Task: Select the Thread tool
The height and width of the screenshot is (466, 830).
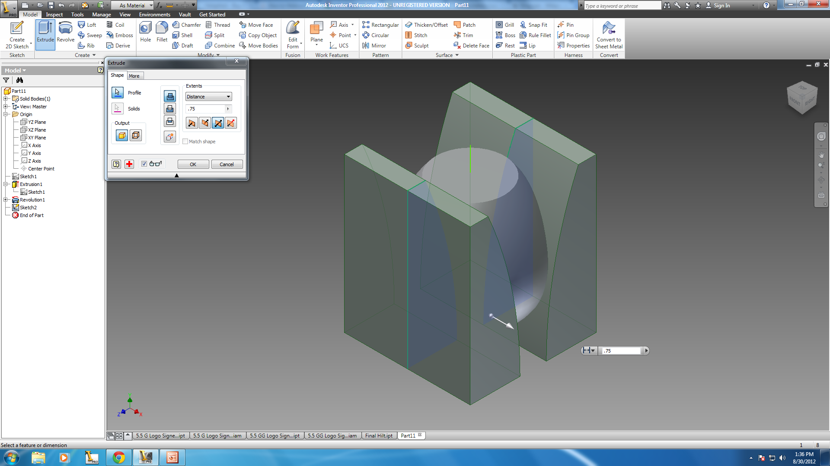Action: point(217,25)
